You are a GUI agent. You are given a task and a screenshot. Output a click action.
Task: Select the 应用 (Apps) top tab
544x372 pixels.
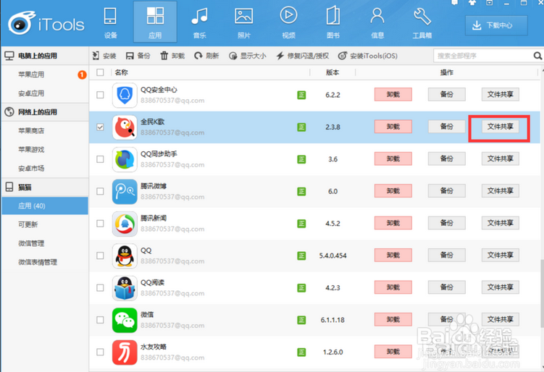[155, 22]
